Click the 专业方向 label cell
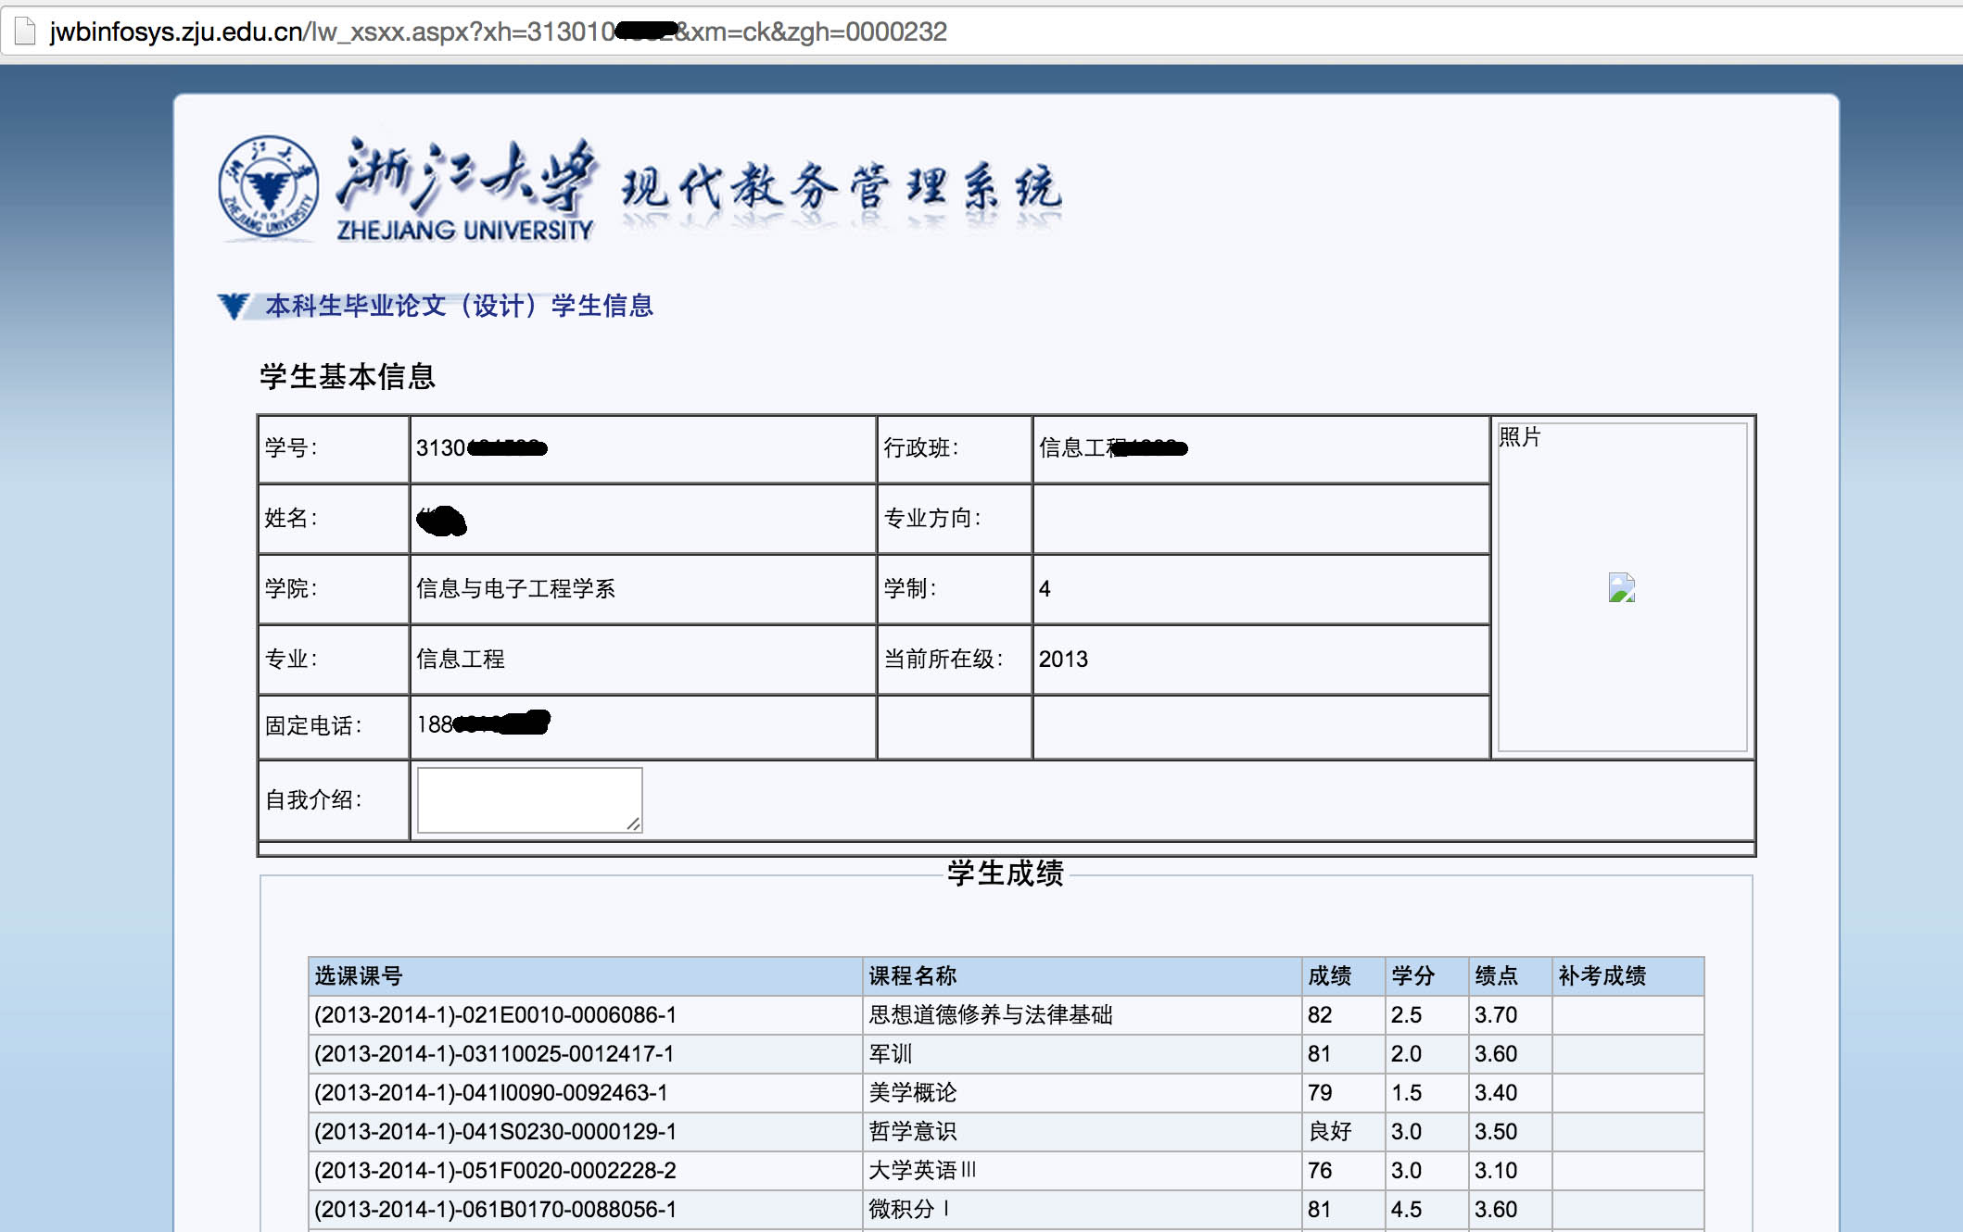 coord(955,519)
